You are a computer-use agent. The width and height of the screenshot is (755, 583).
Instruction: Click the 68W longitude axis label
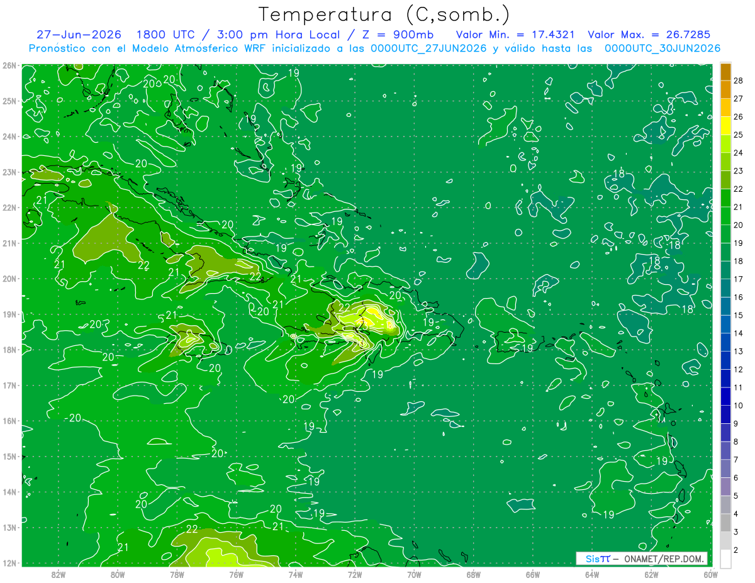474,574
